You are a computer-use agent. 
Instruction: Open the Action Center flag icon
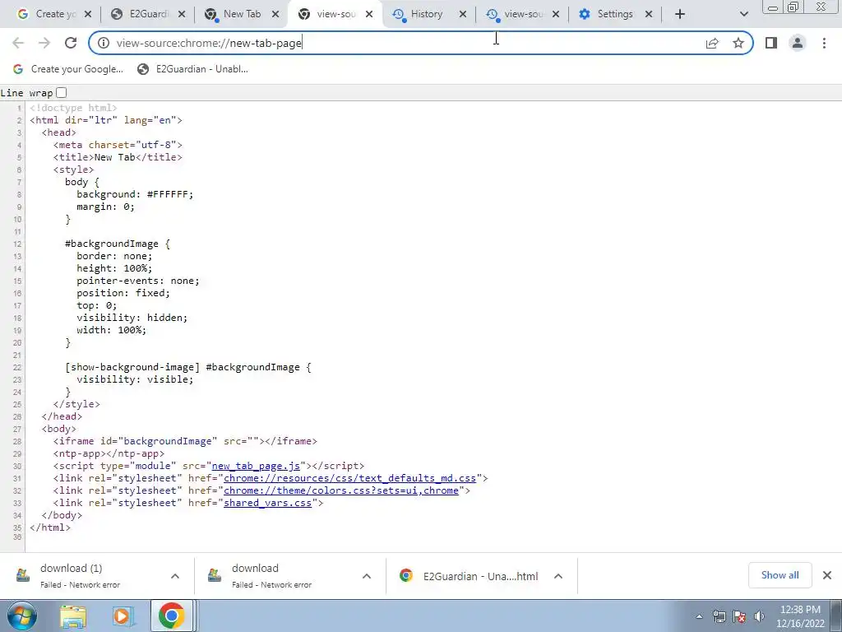[739, 616]
